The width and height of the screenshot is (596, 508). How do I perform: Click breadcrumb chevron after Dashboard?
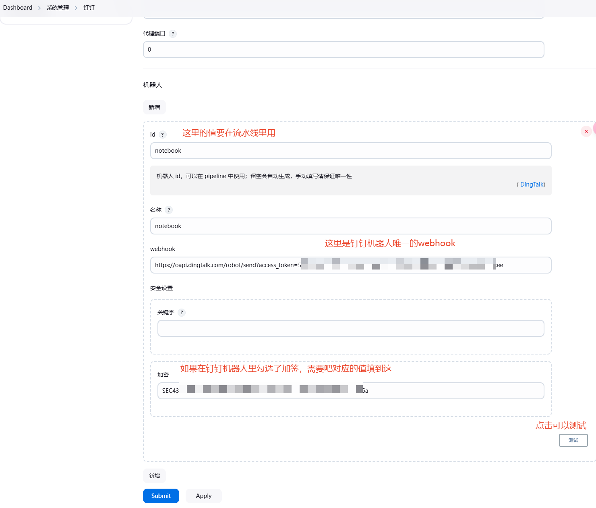coord(39,8)
